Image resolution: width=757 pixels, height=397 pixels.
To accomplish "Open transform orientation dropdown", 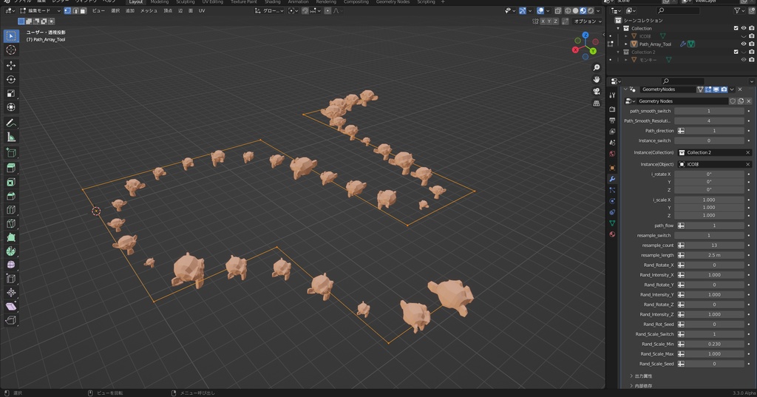I will [269, 10].
